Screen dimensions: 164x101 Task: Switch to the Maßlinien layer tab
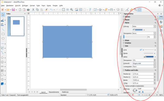pyautogui.click(x=65, y=92)
